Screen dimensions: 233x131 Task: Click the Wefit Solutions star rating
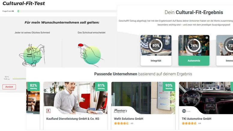[121, 123]
